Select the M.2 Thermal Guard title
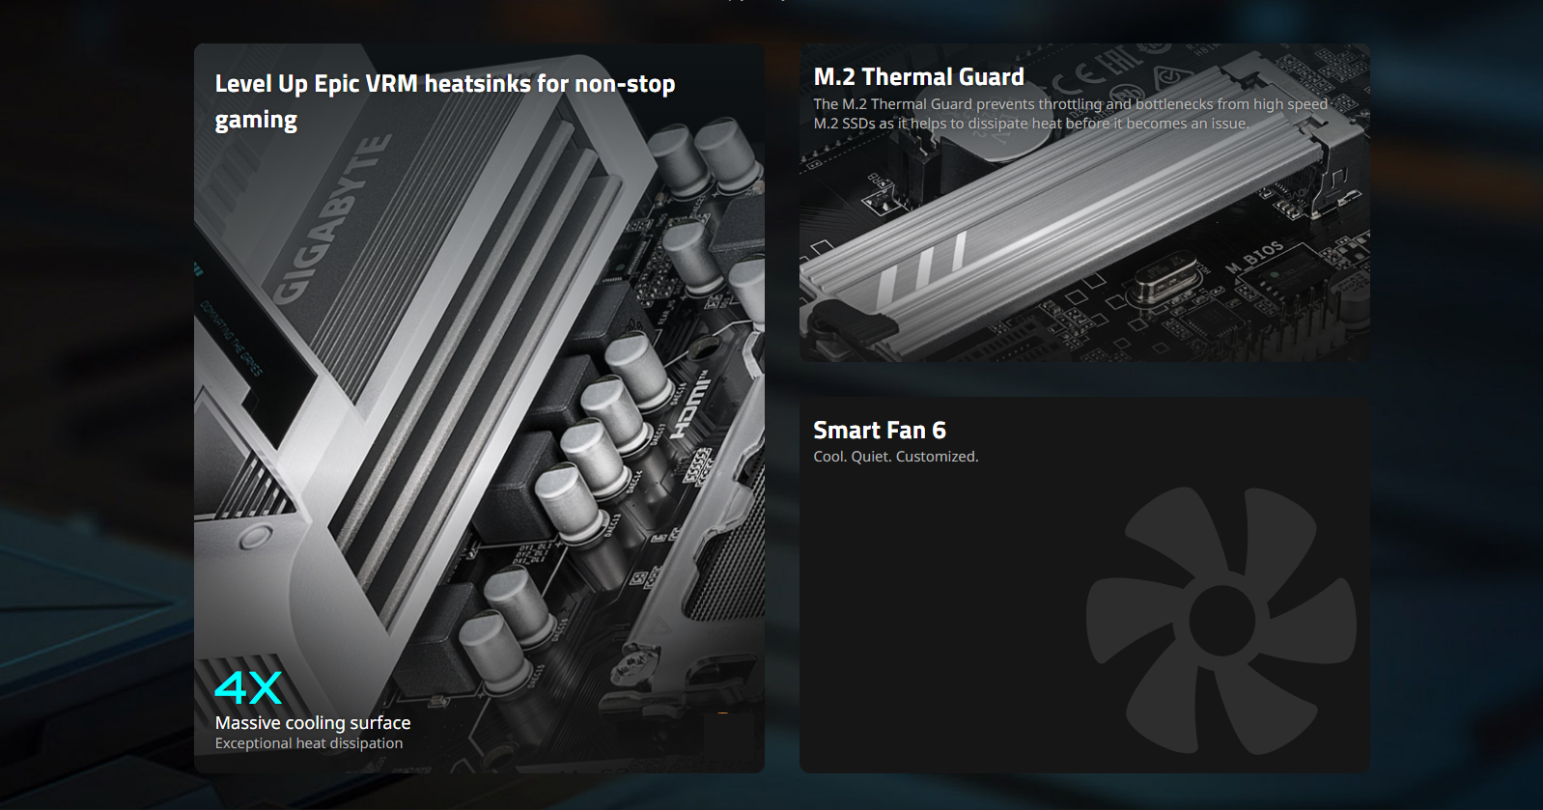The height and width of the screenshot is (810, 1543). pos(918,77)
